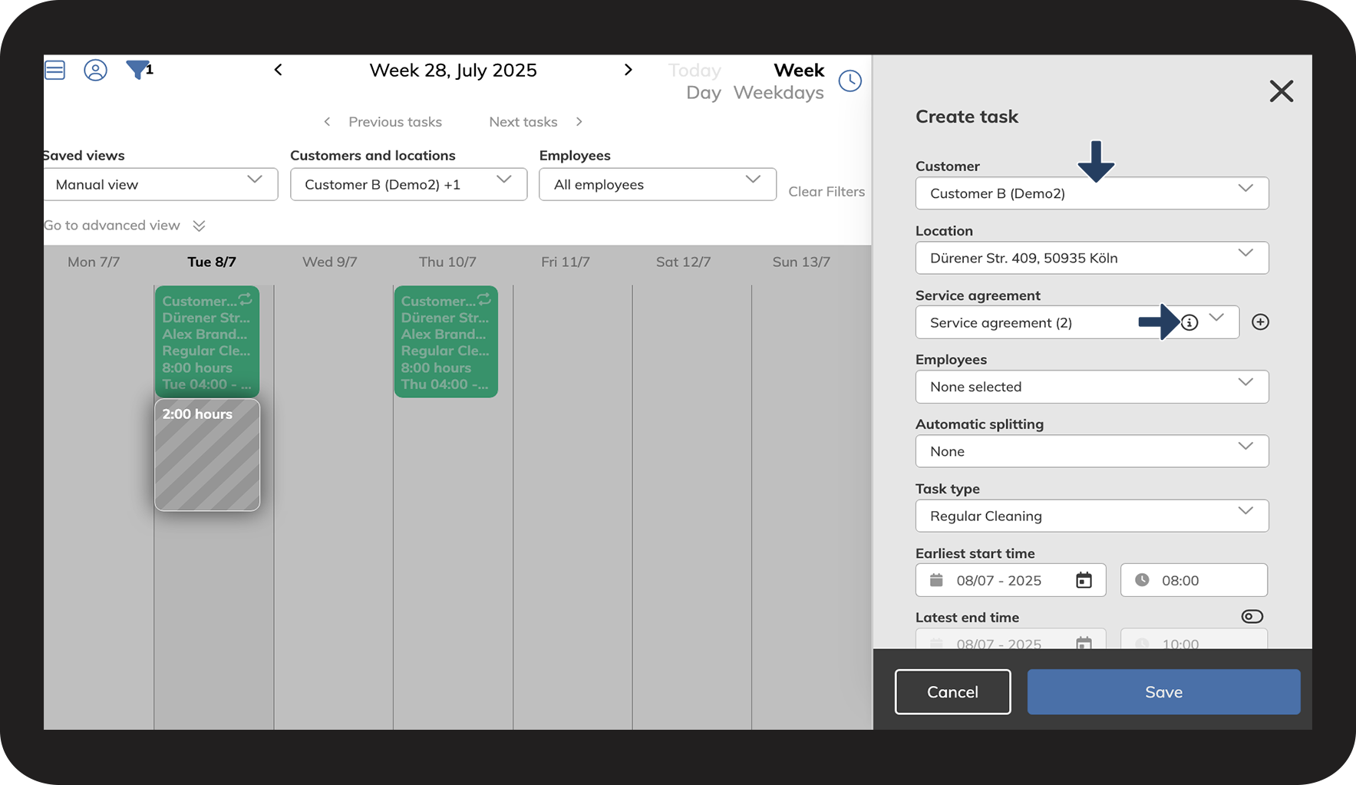Open the Tuesday green task card
The image size is (1356, 785).
pos(207,341)
